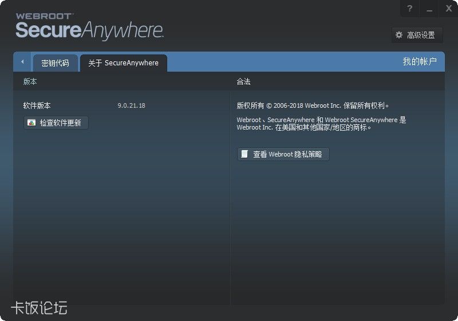Click the Webroot SecureAnywhere logo

89,26
